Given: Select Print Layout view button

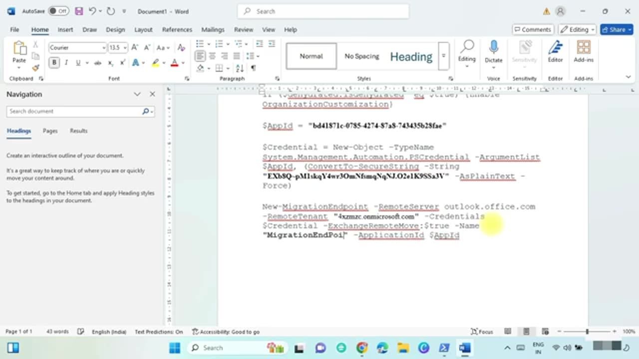Looking at the screenshot, I should coord(526,332).
